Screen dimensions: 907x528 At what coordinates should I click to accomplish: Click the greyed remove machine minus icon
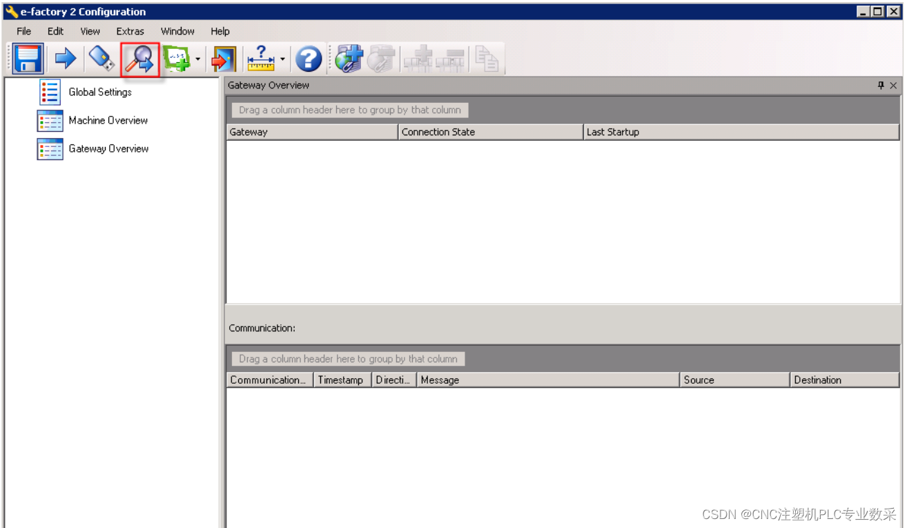click(450, 59)
